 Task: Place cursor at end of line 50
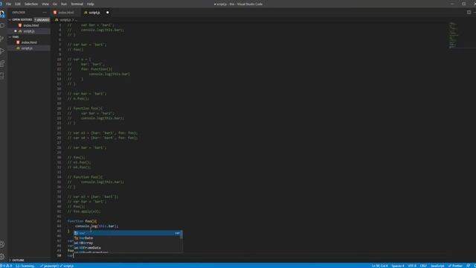click(x=74, y=255)
